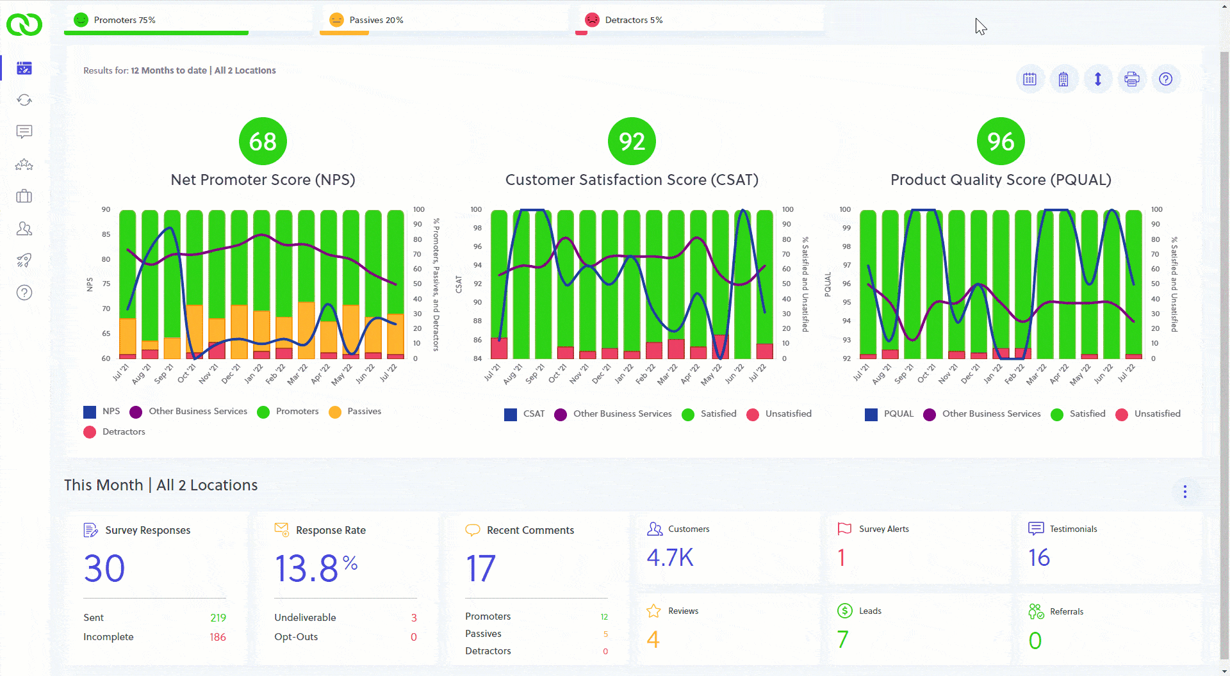1230x676 pixels.
Task: Click the Promoters 75% green progress bar
Action: tap(156, 33)
